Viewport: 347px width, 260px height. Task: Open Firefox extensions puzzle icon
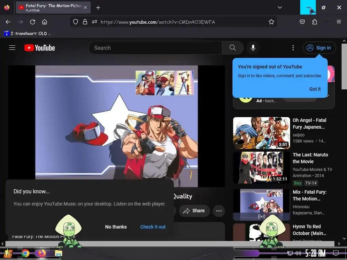point(314,22)
